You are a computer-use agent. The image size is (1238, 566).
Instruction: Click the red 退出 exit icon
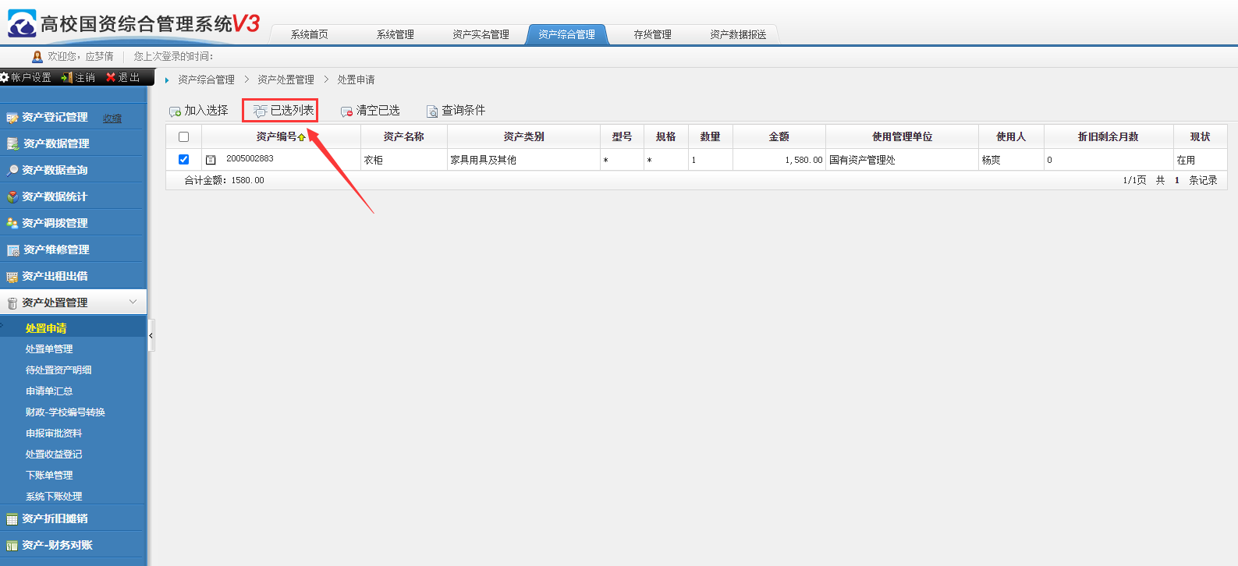click(111, 77)
